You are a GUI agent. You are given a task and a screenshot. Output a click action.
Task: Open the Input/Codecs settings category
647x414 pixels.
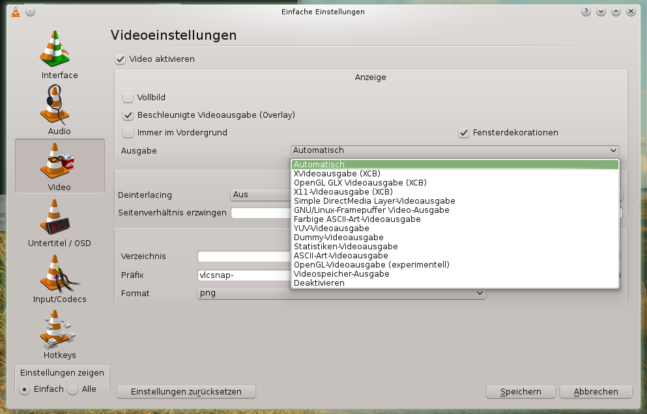[59, 279]
